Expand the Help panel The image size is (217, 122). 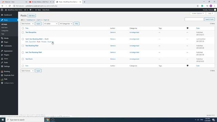(210, 14)
